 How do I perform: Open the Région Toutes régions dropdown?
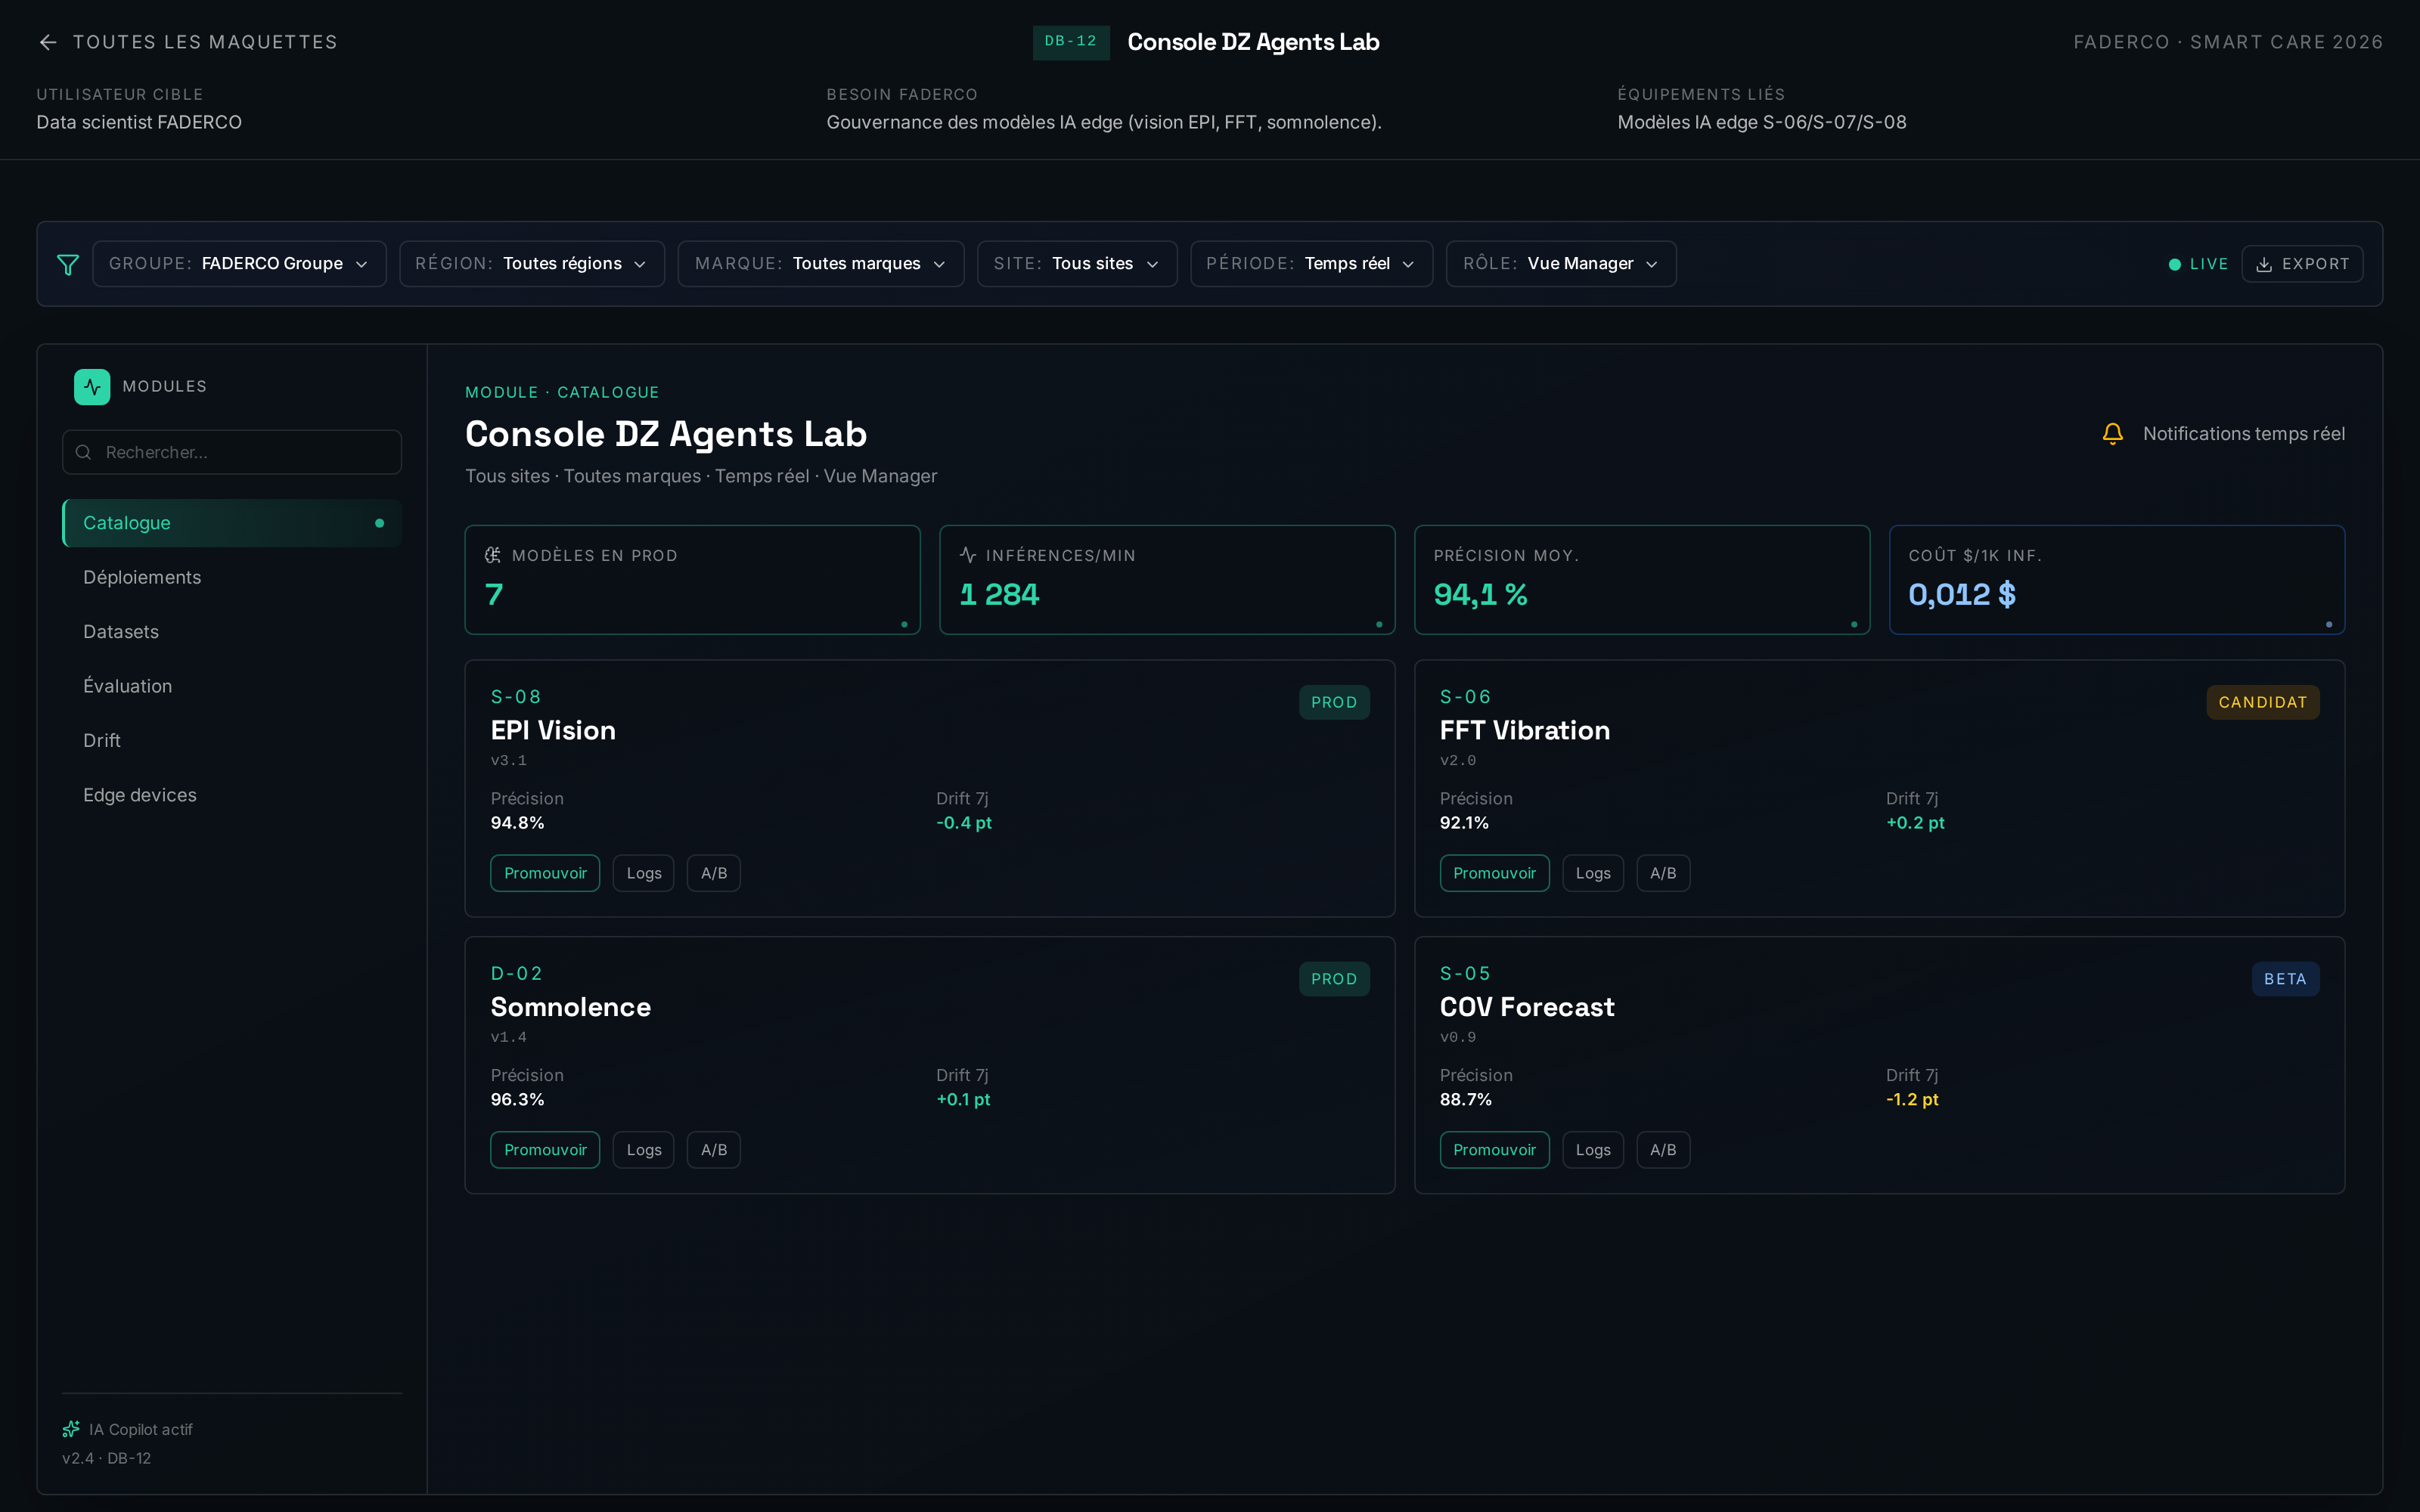point(532,264)
